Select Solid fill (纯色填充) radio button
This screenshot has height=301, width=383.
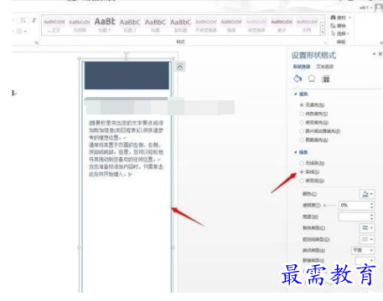click(302, 114)
